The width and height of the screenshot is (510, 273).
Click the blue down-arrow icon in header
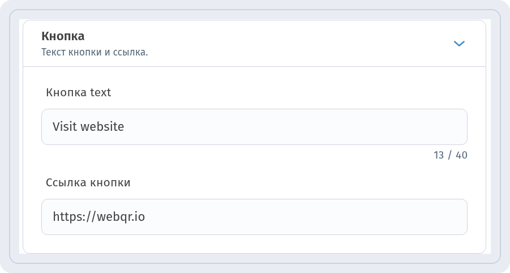point(459,43)
